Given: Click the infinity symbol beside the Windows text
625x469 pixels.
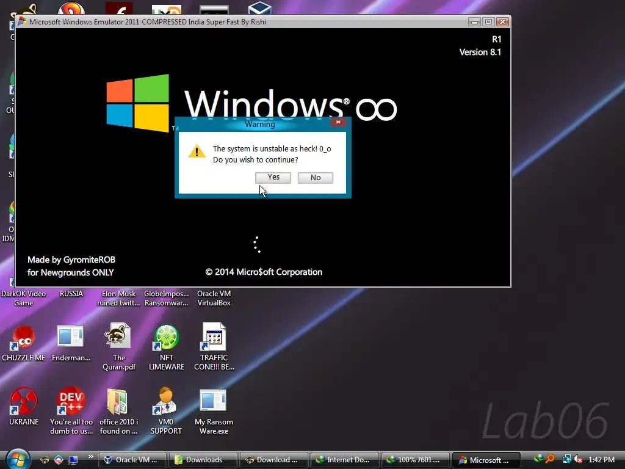Looking at the screenshot, I should pos(376,109).
